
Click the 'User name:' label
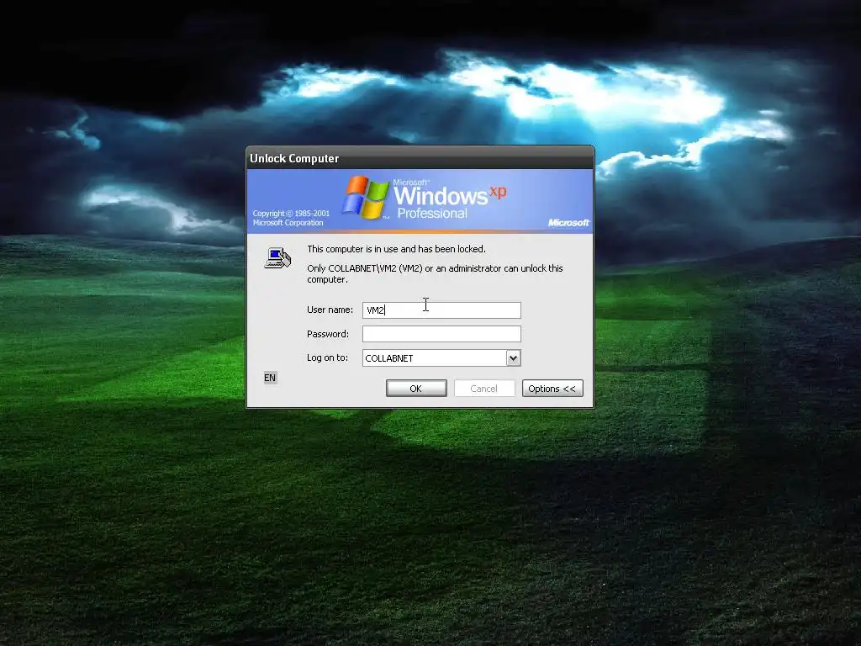(330, 310)
